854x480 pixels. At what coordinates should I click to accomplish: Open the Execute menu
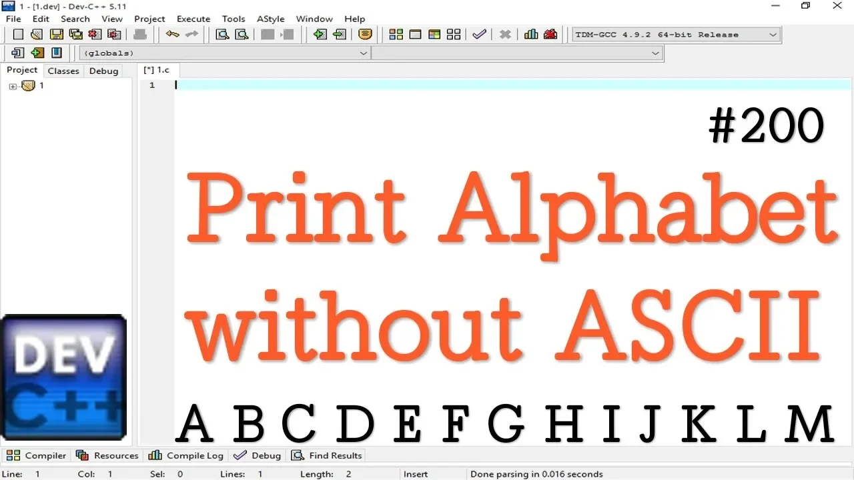tap(193, 19)
